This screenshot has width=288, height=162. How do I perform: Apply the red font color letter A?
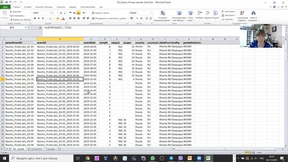pyautogui.click(x=63, y=18)
